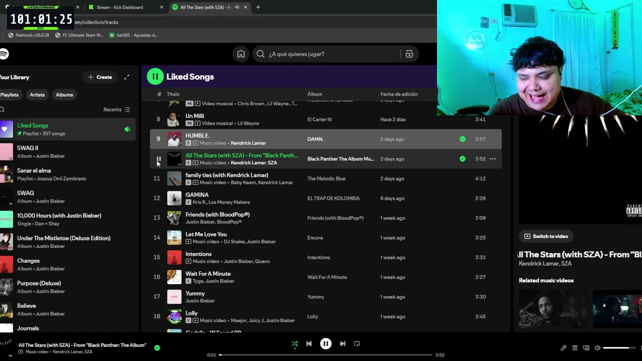Screen dimensions: 642x361
Task: Open Sanar el alma playlist in library
Action: tap(68, 174)
